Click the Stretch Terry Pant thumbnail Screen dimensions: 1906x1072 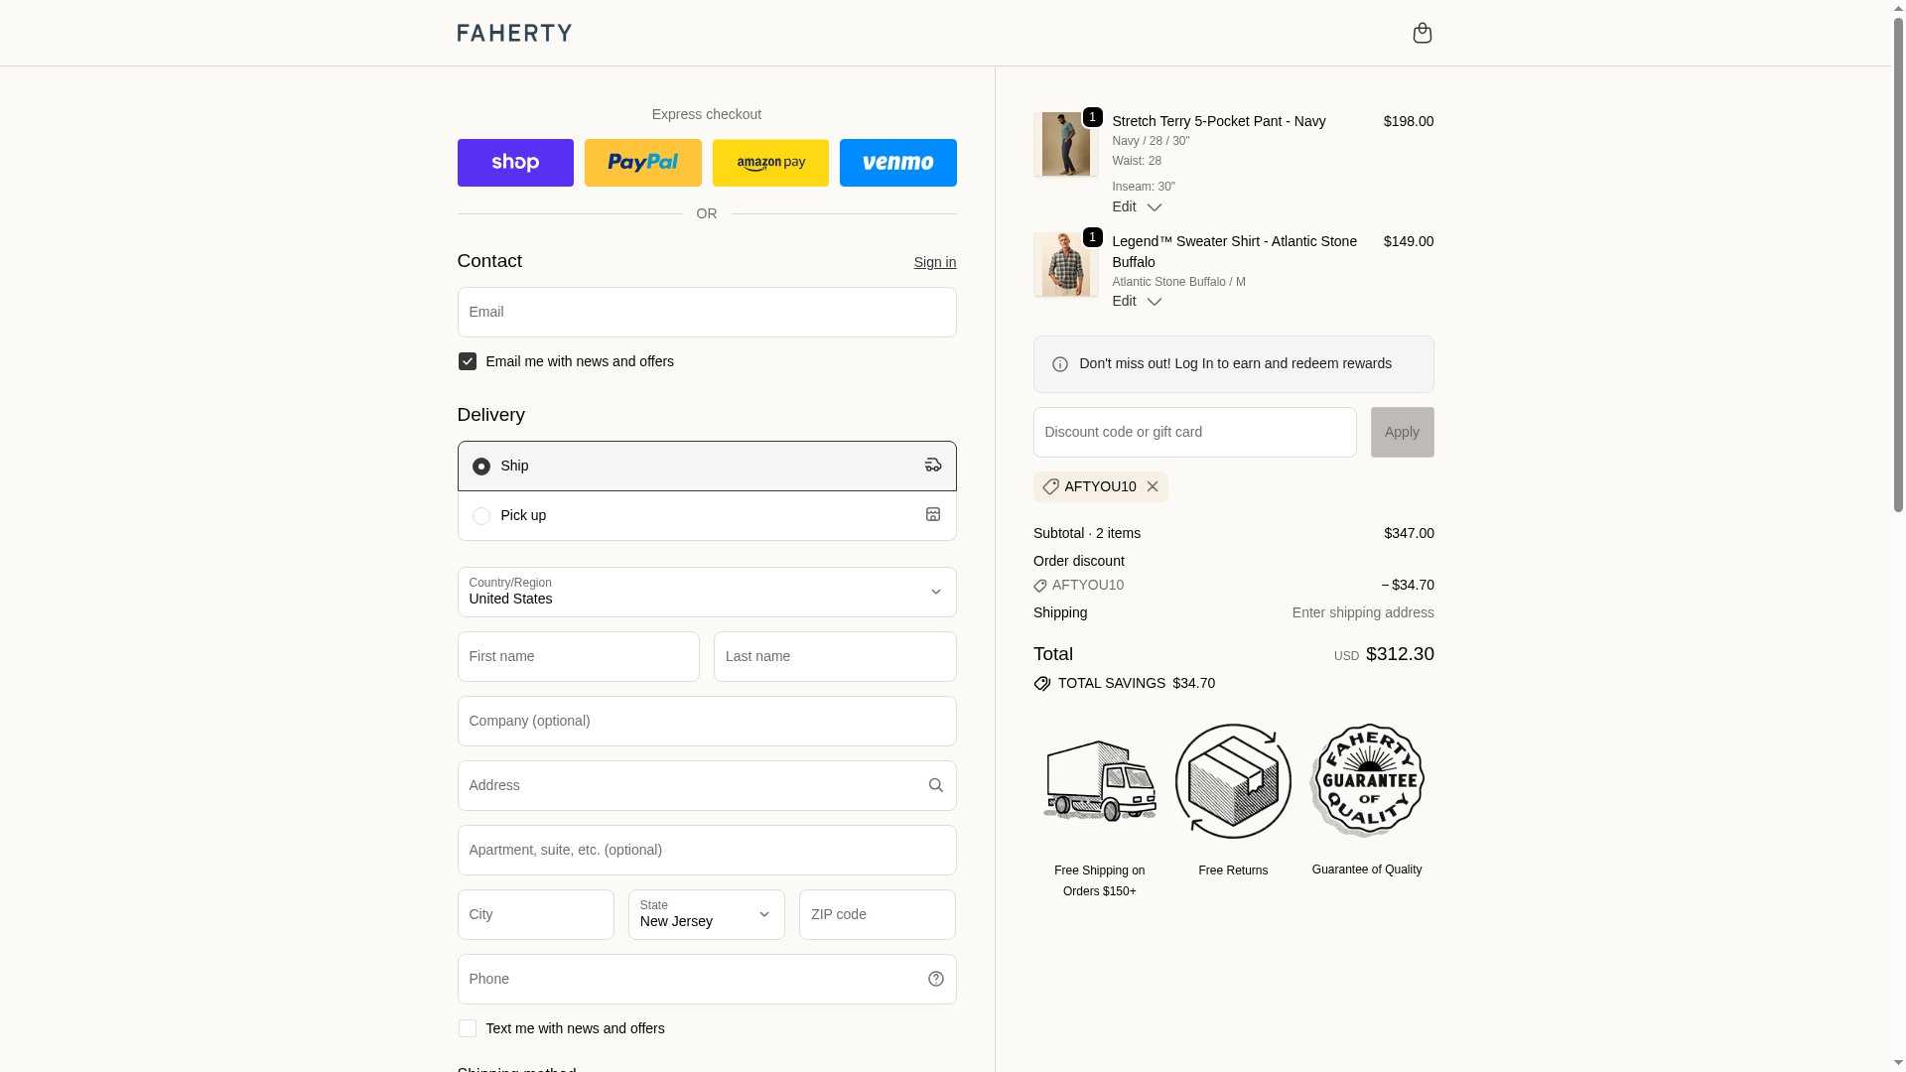1065,144
